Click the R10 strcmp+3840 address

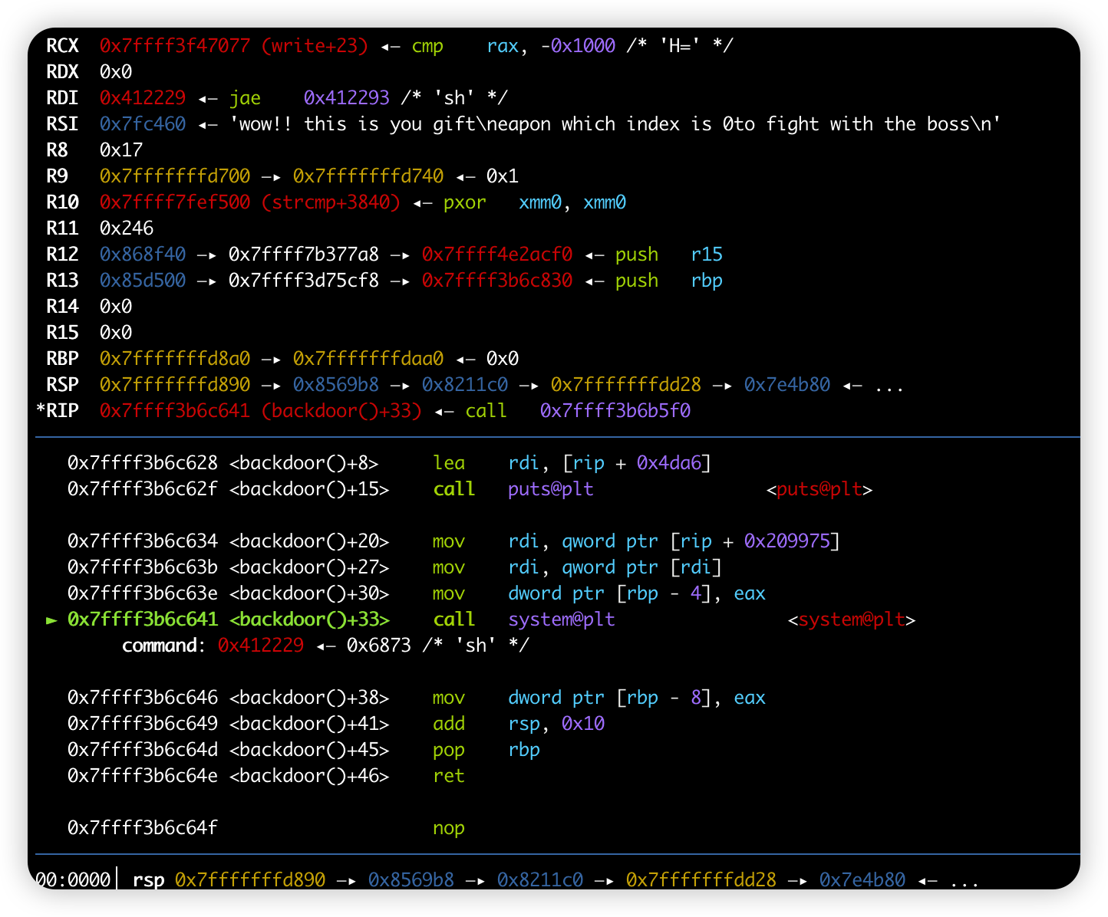250,202
